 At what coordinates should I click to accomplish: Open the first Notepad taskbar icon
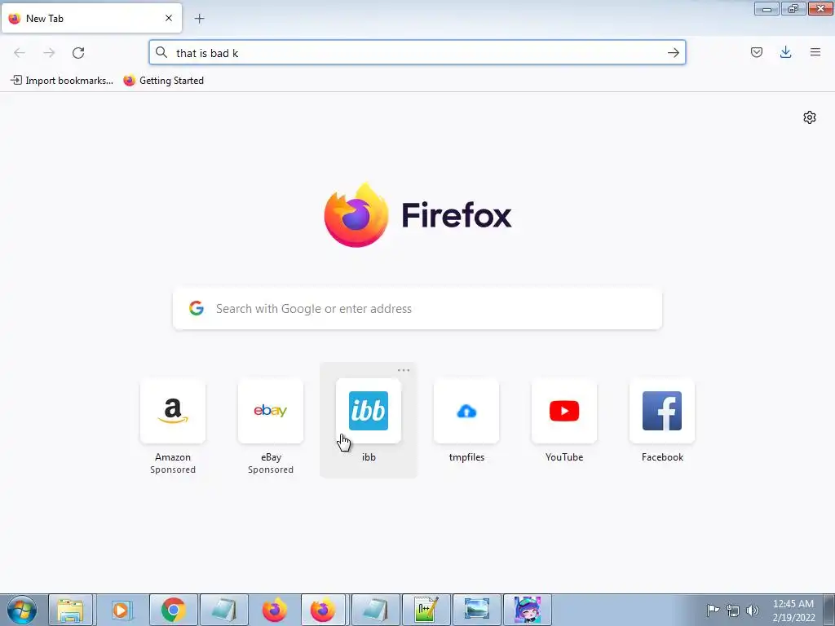coord(223,610)
